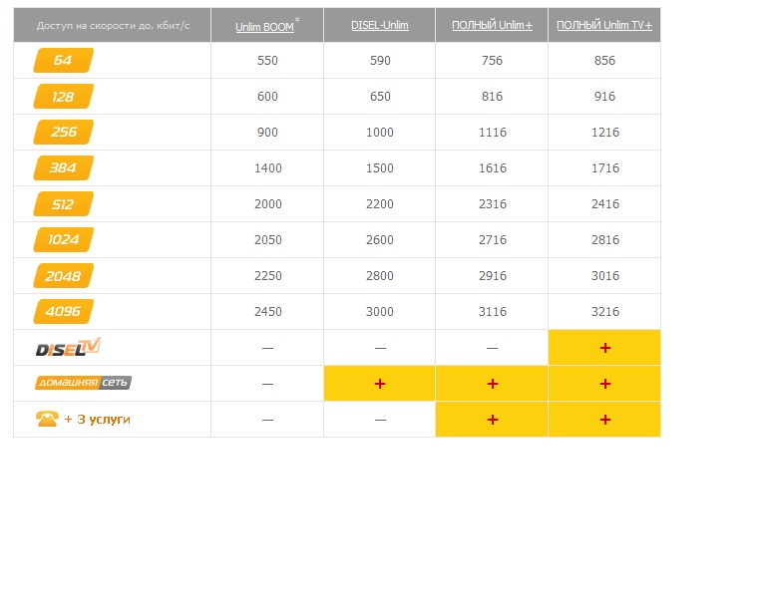
Task: Click the Домашняя сеть badge
Action: click(x=83, y=383)
